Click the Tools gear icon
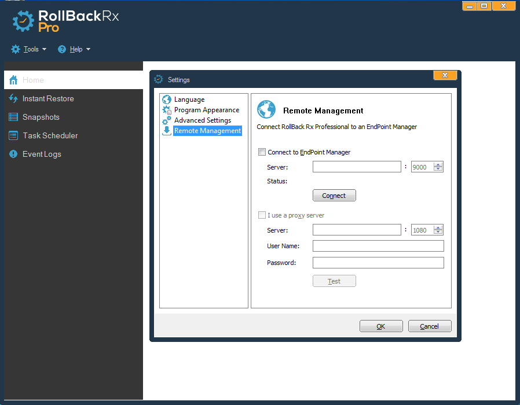Screen dimensions: 520x405 (x=15, y=49)
